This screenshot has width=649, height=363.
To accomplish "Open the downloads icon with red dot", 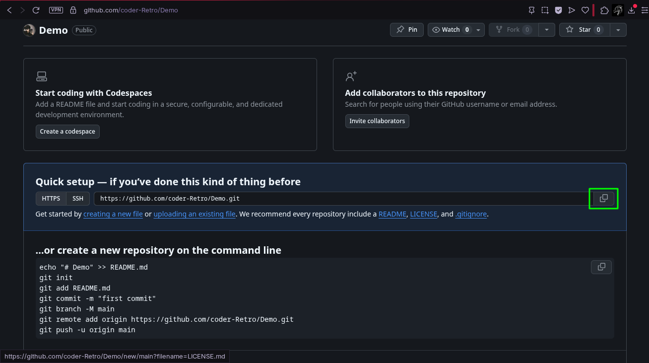I will (632, 9).
